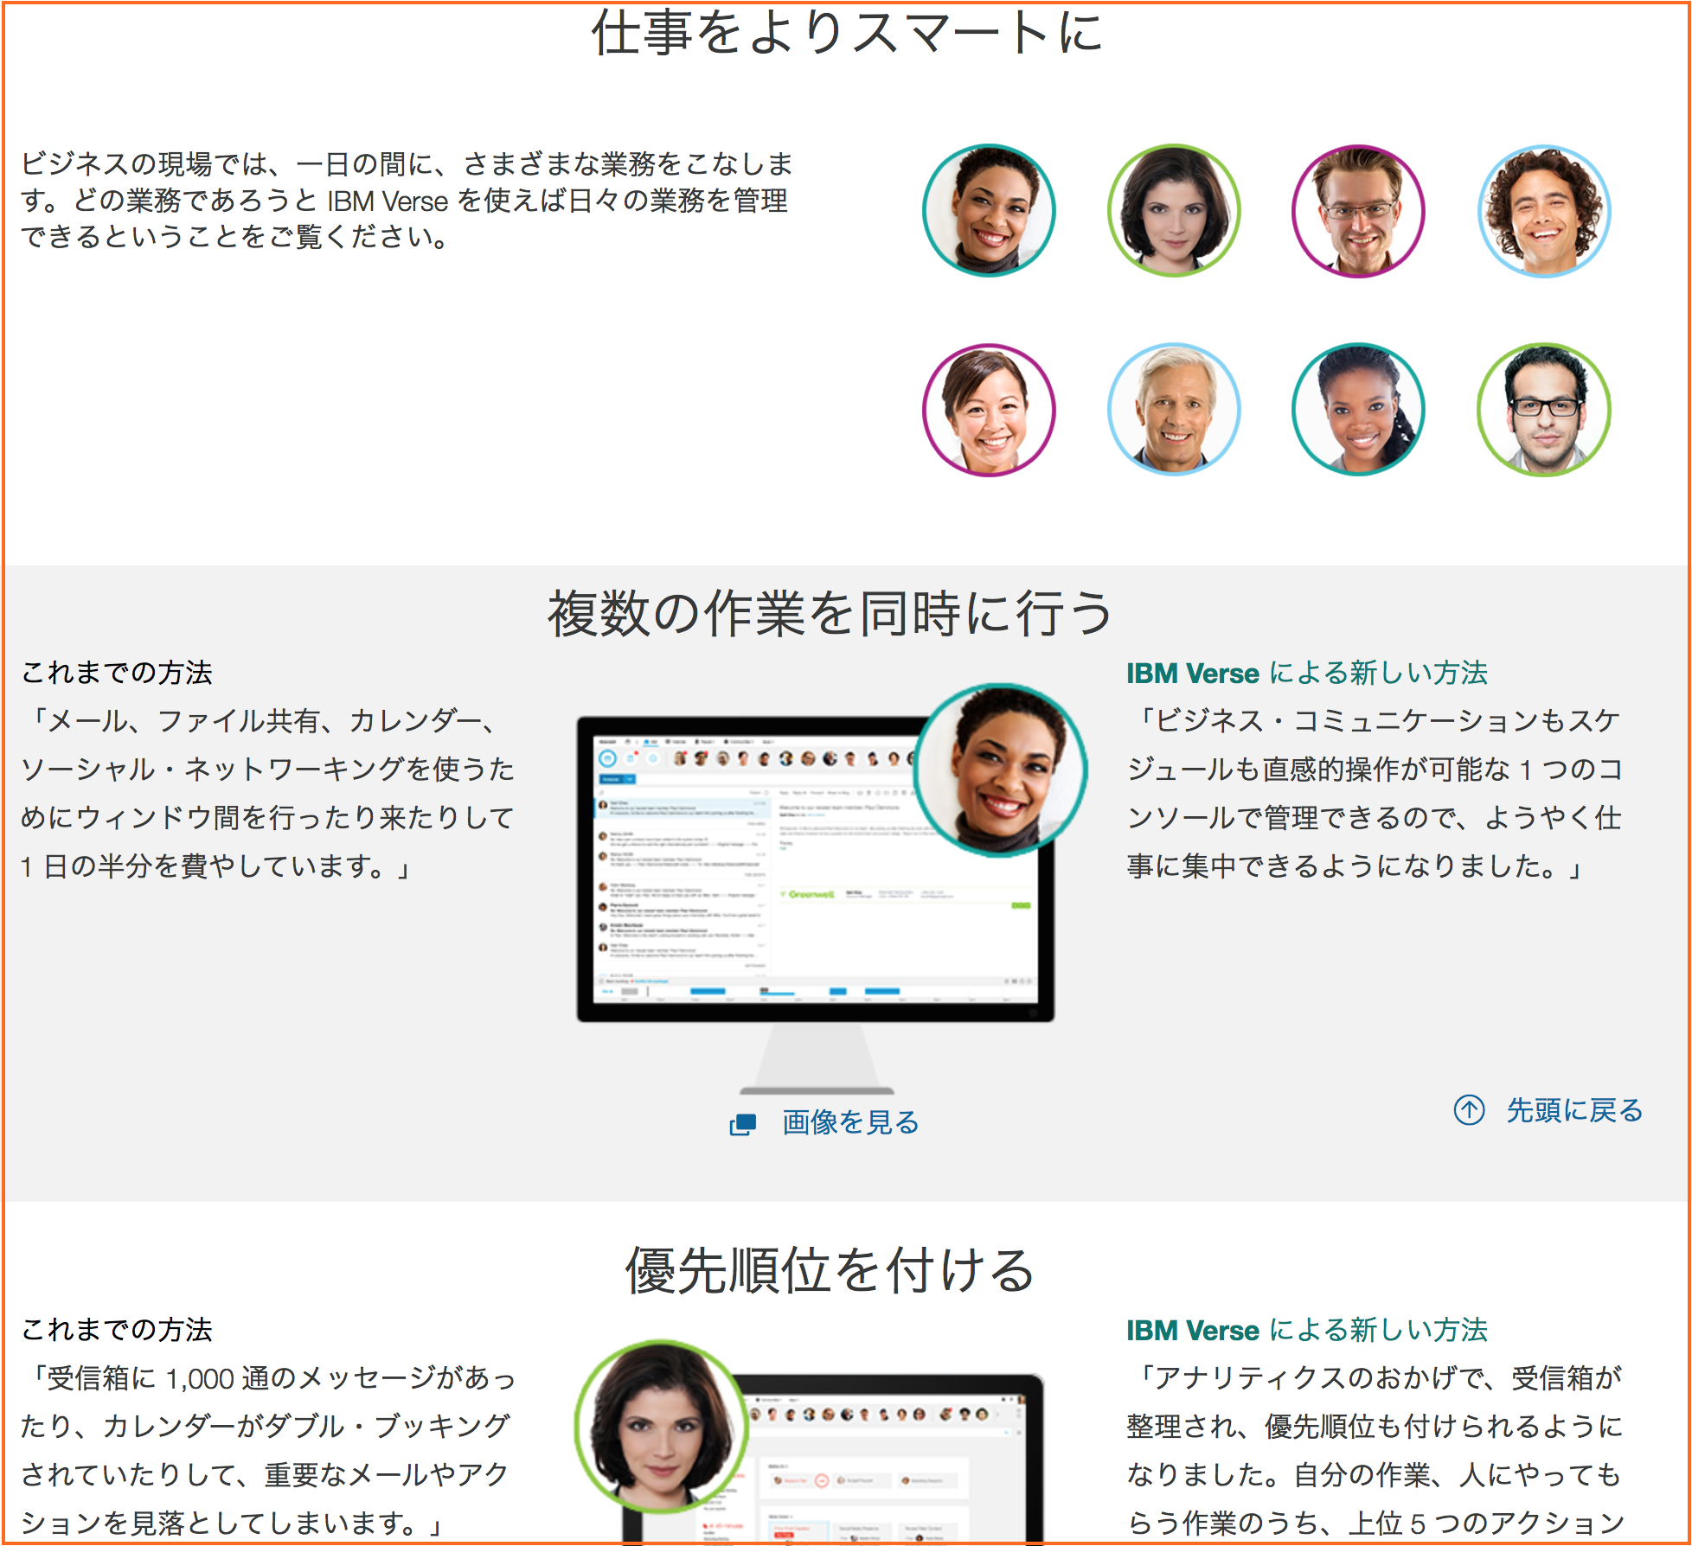Click the large teal-ringed portrait over the monitor
This screenshot has width=1692, height=1546.
[1001, 770]
